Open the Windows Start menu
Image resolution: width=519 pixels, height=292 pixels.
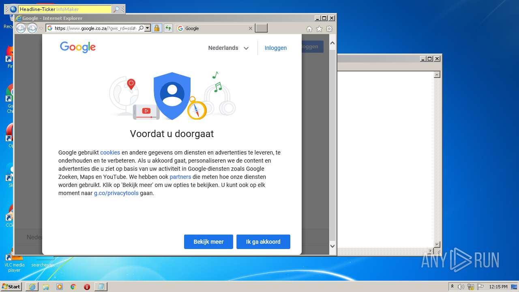tap(11, 287)
